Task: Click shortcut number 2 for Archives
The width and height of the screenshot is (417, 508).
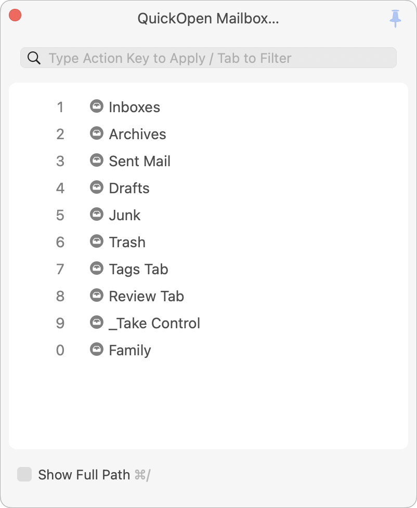Action: pos(60,134)
